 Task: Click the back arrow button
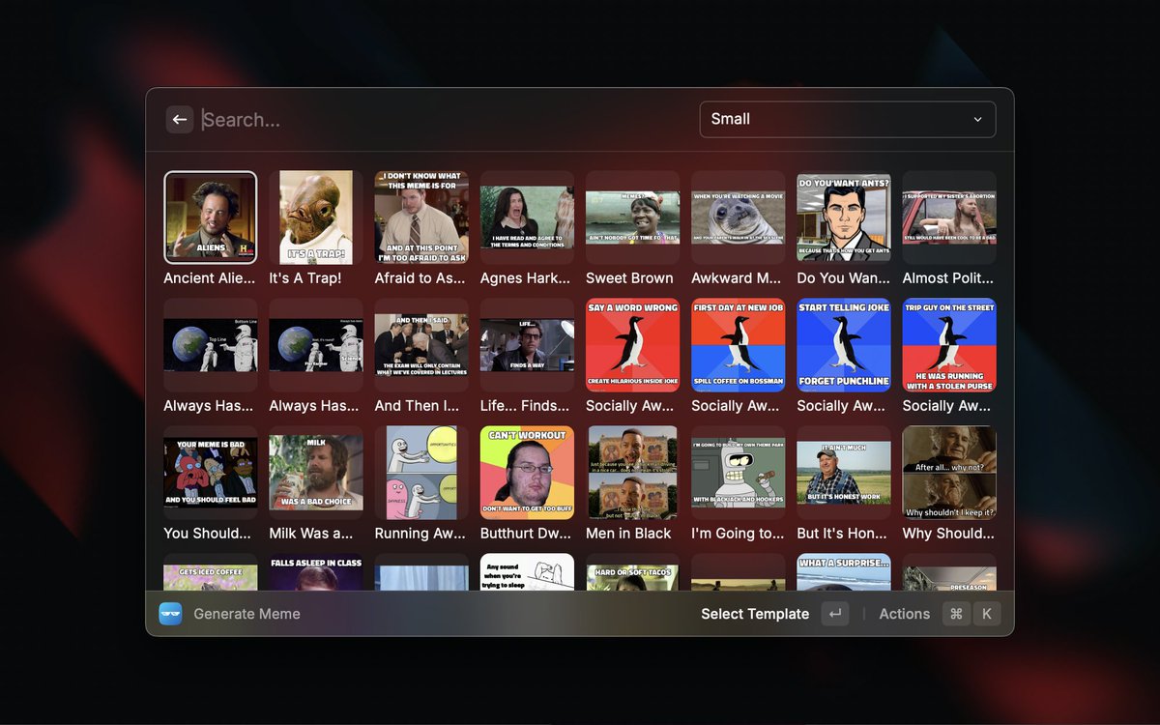click(180, 120)
